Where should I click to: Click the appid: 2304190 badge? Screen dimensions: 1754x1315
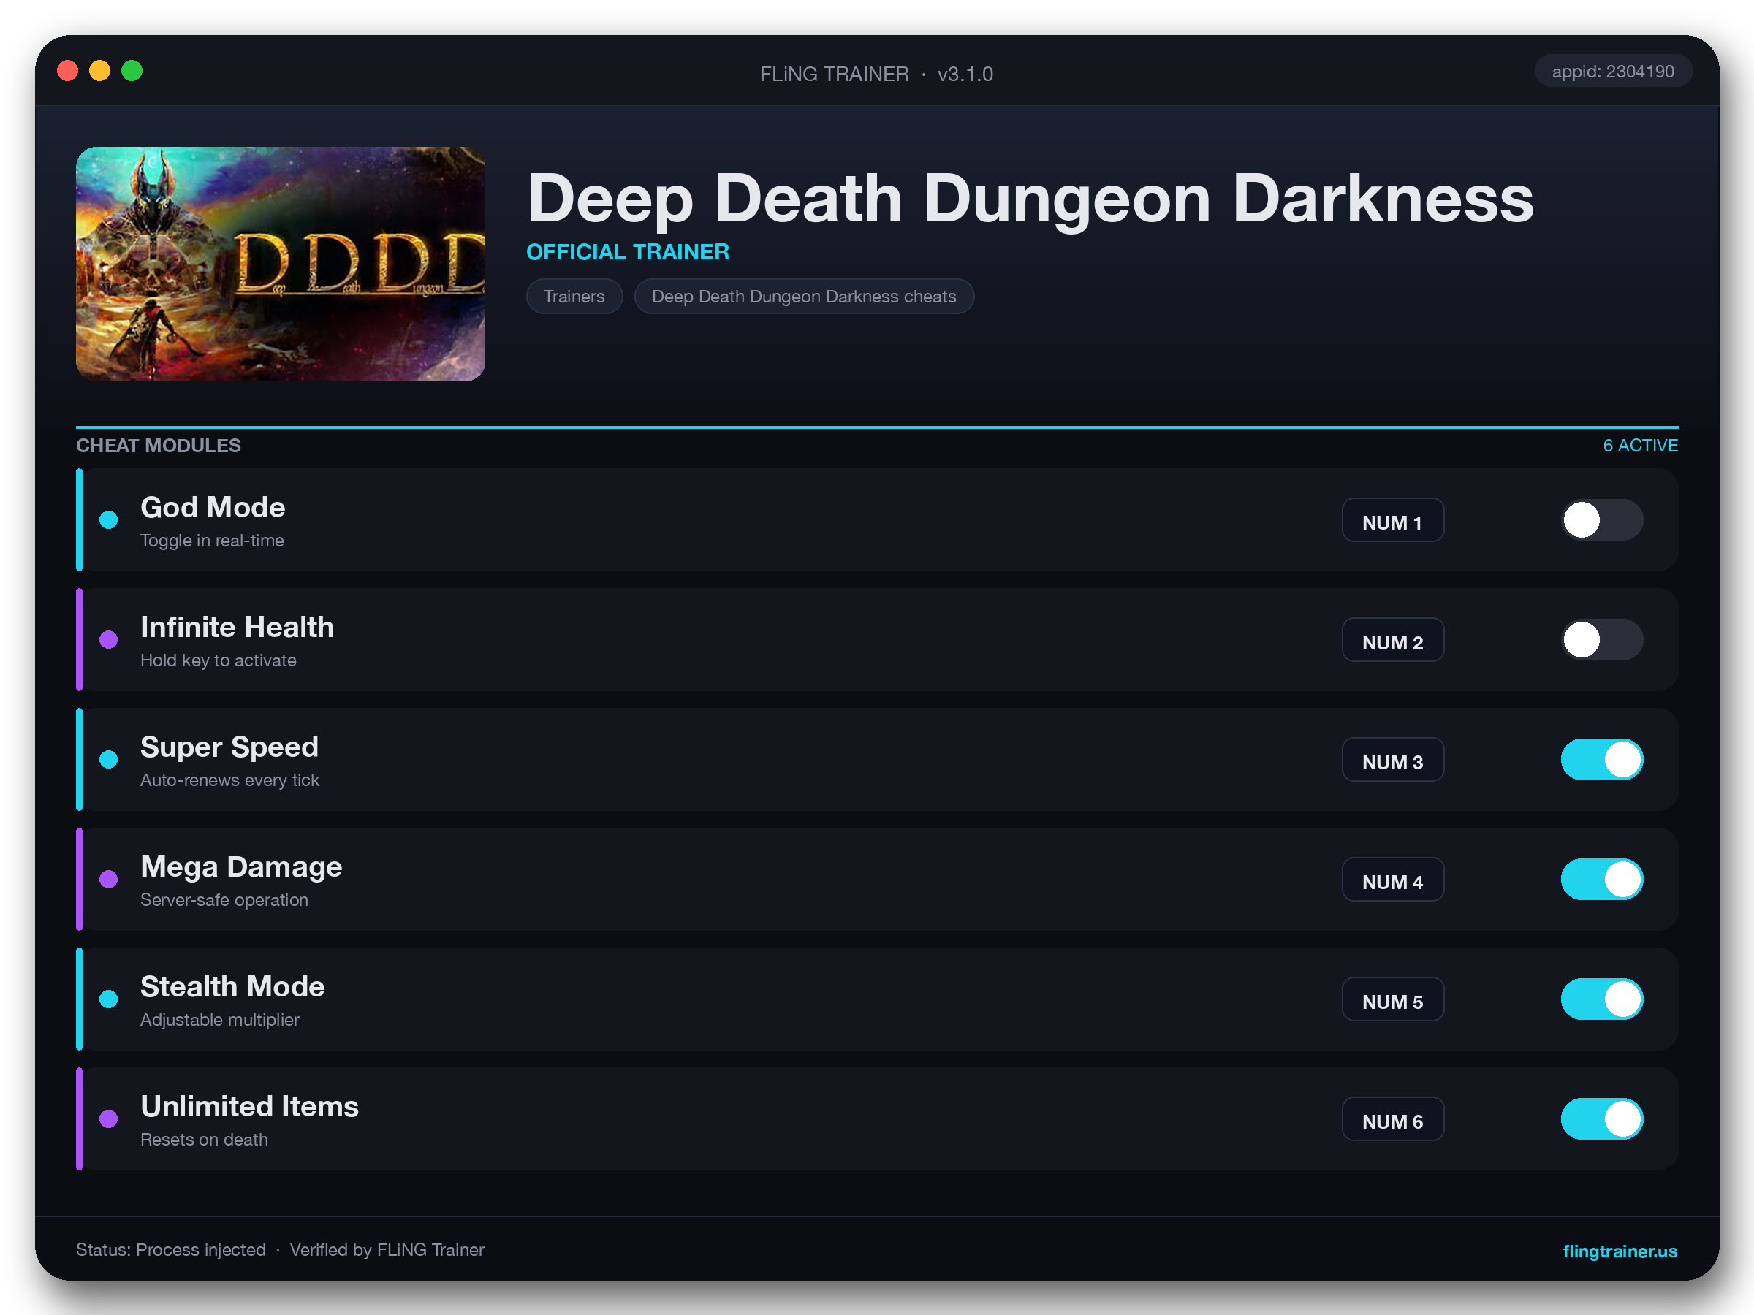pyautogui.click(x=1613, y=72)
